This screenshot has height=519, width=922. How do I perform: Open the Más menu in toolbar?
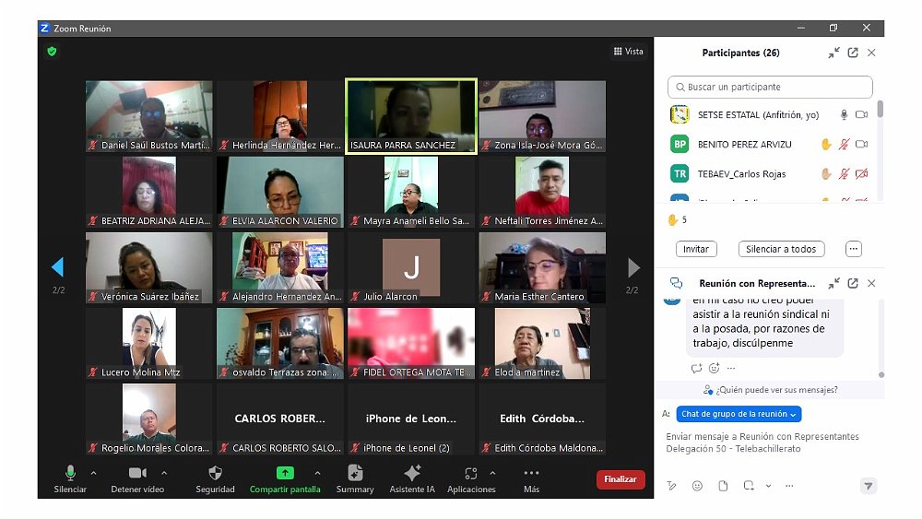coord(531,473)
